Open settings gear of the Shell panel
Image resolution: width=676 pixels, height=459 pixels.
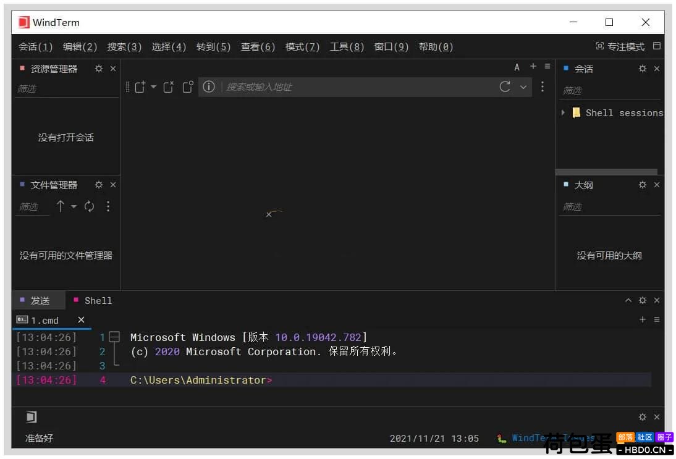coord(643,300)
